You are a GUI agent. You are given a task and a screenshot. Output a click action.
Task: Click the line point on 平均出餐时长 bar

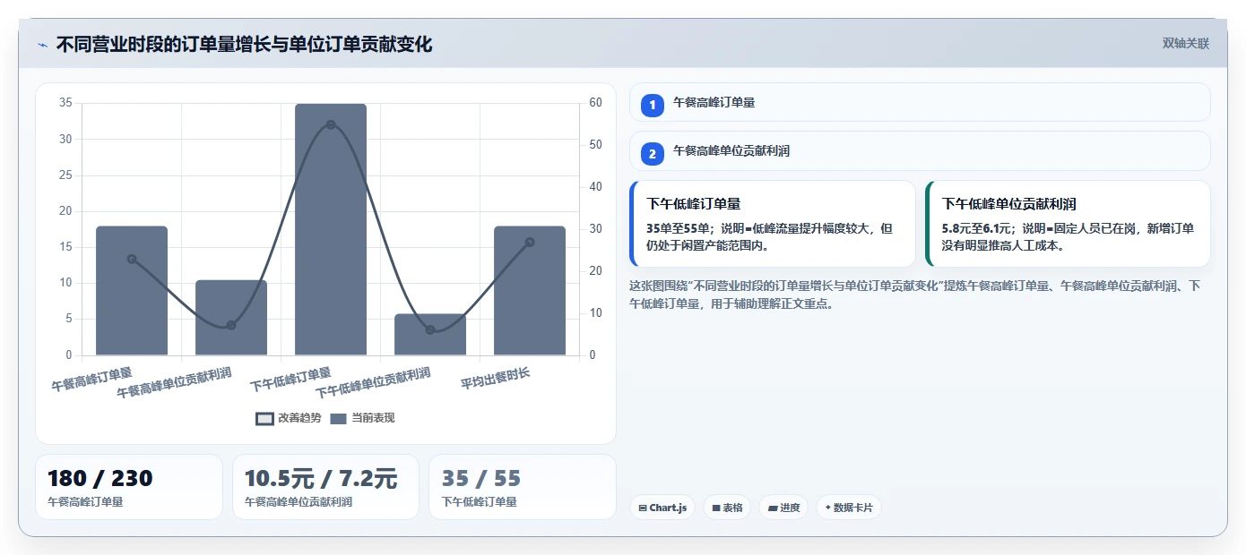(x=530, y=242)
